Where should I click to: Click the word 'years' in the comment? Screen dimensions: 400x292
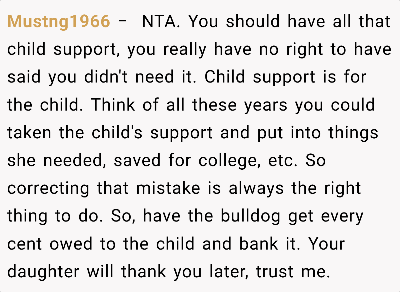(266, 105)
